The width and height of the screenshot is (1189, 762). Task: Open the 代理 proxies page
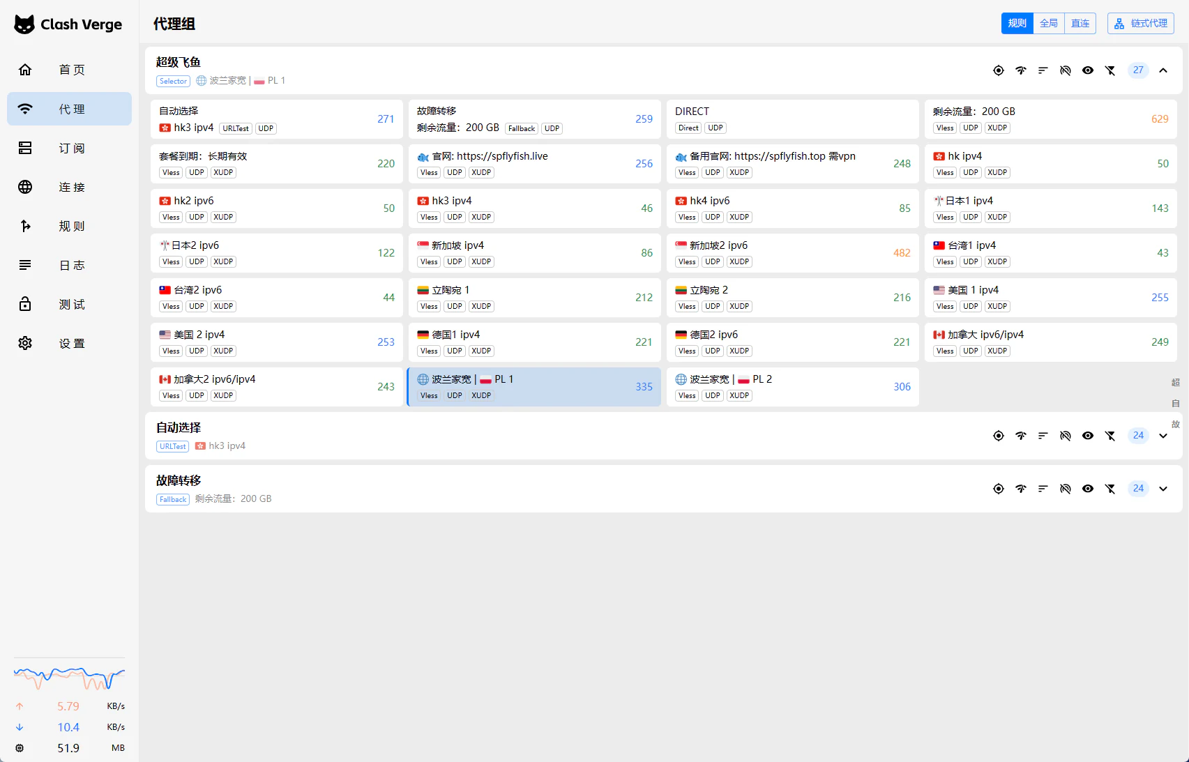pyautogui.click(x=69, y=109)
